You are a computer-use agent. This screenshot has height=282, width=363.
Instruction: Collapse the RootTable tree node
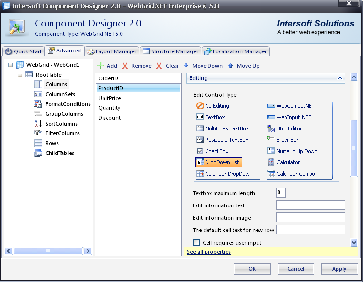point(20,75)
